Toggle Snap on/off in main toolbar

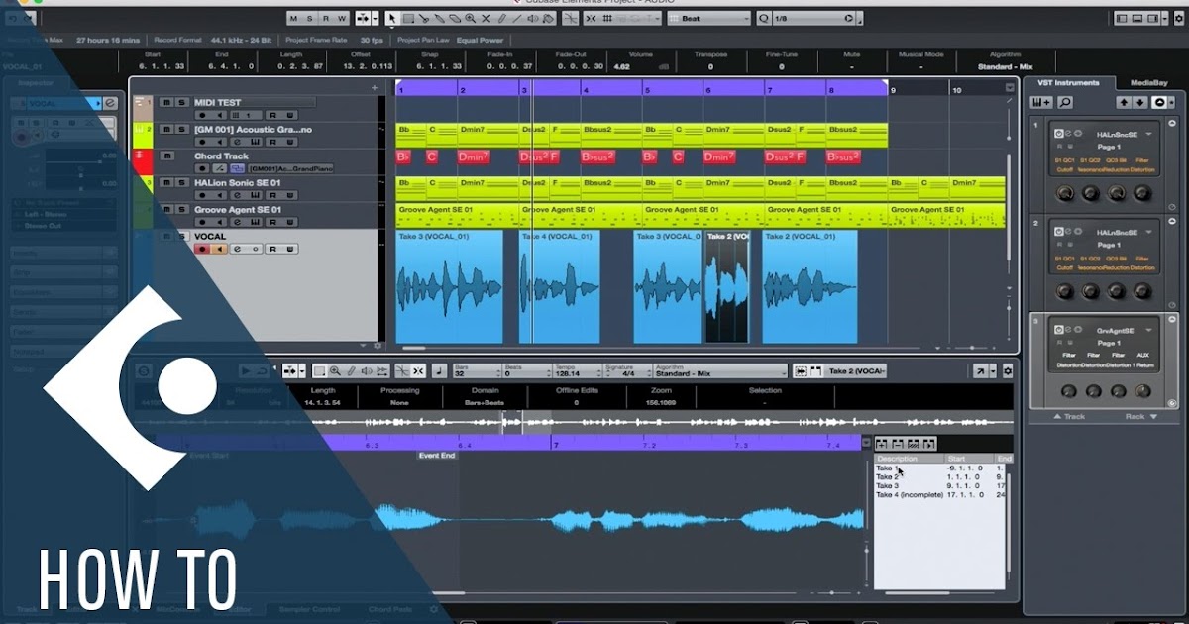pos(592,18)
